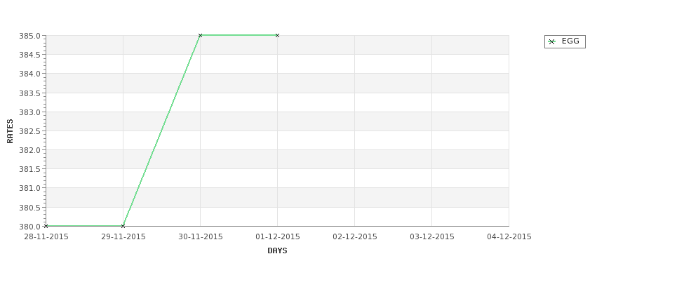
Task: Click the 385.0 y-axis tick label
Action: (29, 36)
